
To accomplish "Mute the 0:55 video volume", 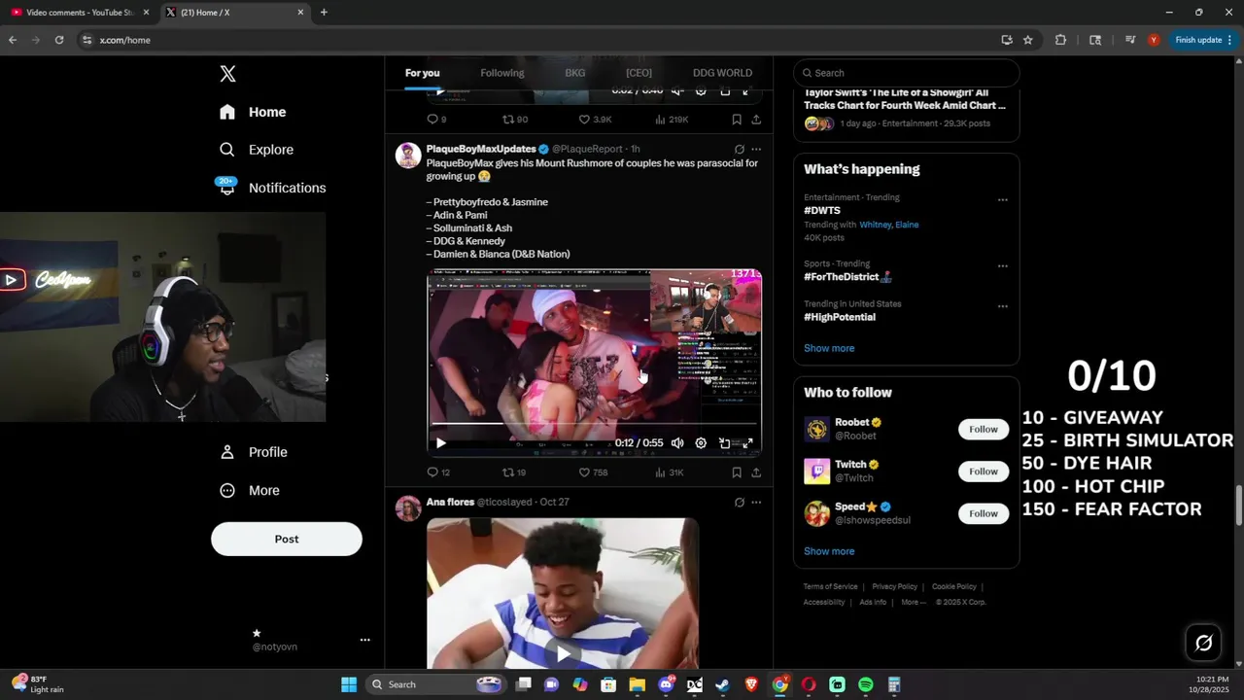I will pos(677,443).
